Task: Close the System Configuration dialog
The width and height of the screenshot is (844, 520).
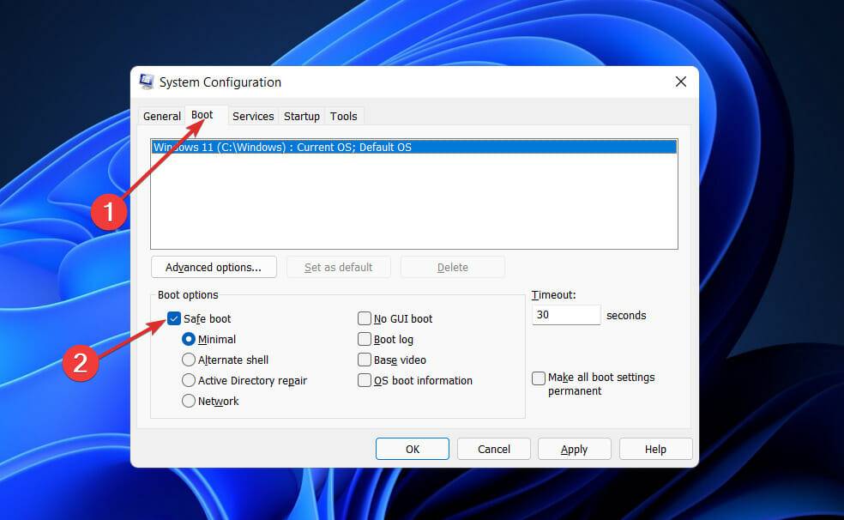Action: tap(680, 82)
